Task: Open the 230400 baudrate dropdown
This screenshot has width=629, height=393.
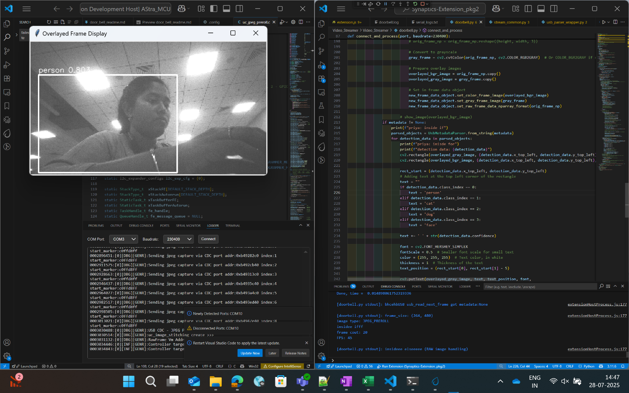Action: point(178,239)
